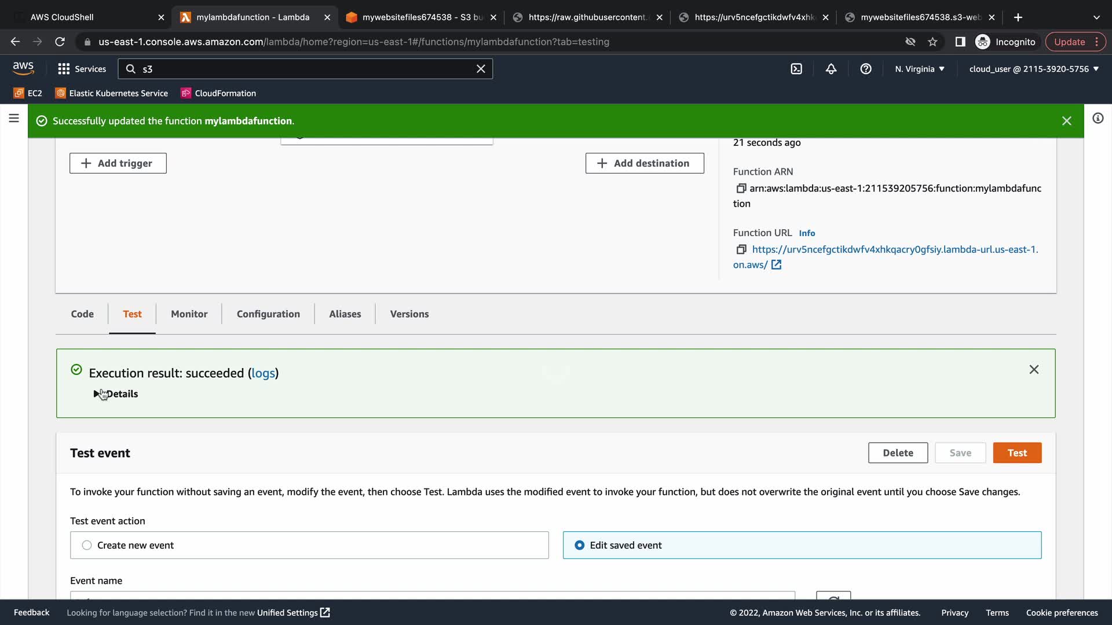Select Edit saved event radio button
Screen dimensions: 1112x625
579,545
